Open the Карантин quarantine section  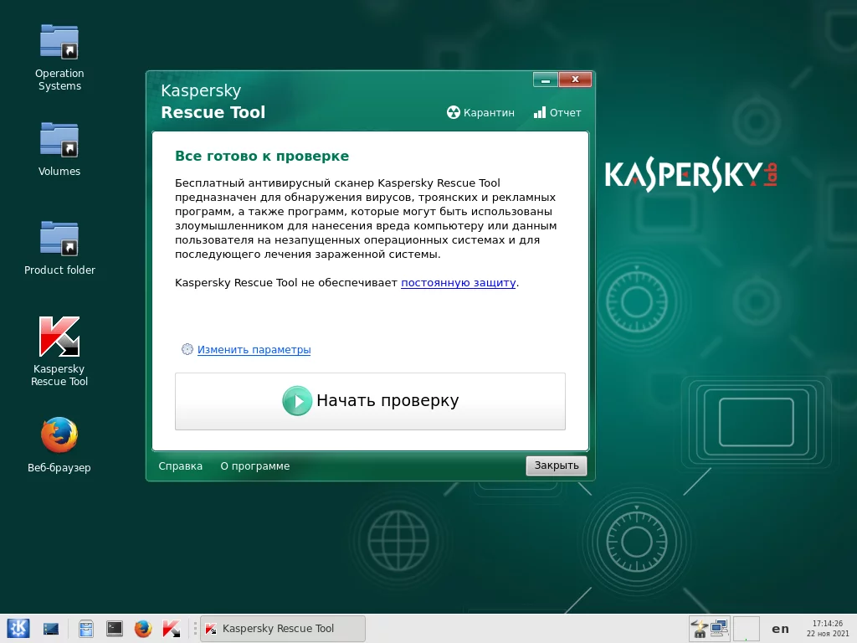[480, 113]
